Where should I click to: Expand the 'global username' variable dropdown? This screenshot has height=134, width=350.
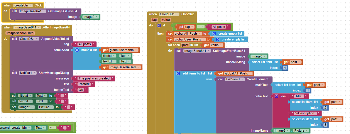point(136,50)
